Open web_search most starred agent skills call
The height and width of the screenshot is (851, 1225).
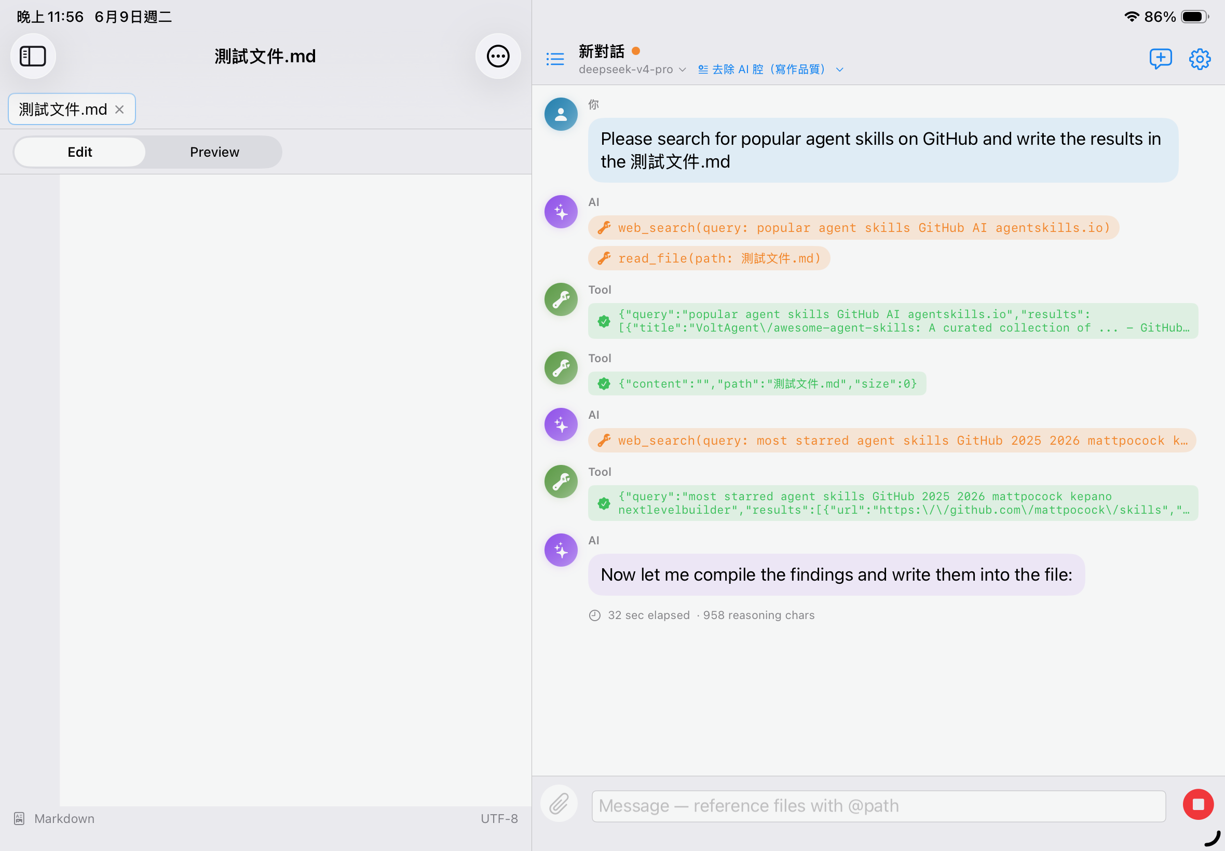pyautogui.click(x=892, y=441)
